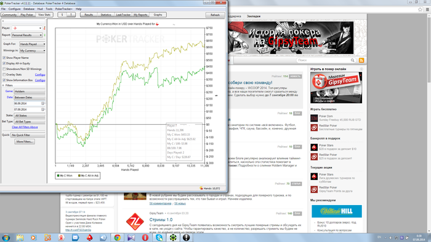This screenshot has width=431, height=242.
Task: Open Date filter dropdown showing Between Dates
Action: click(30, 97)
